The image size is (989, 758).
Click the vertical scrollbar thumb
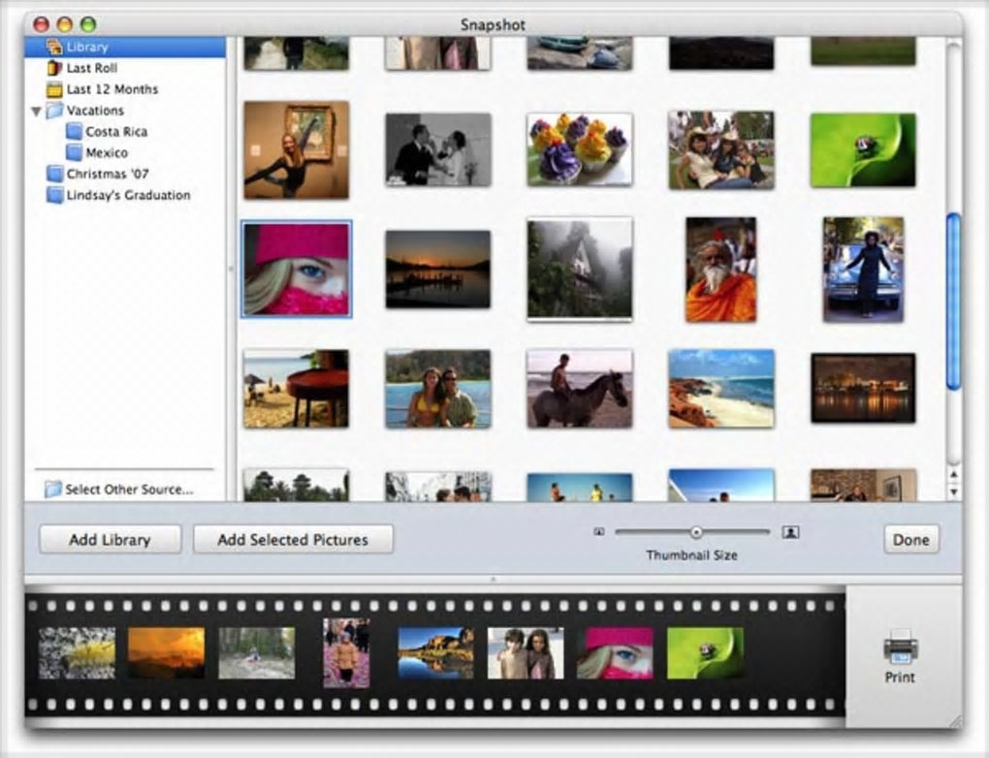point(954,301)
